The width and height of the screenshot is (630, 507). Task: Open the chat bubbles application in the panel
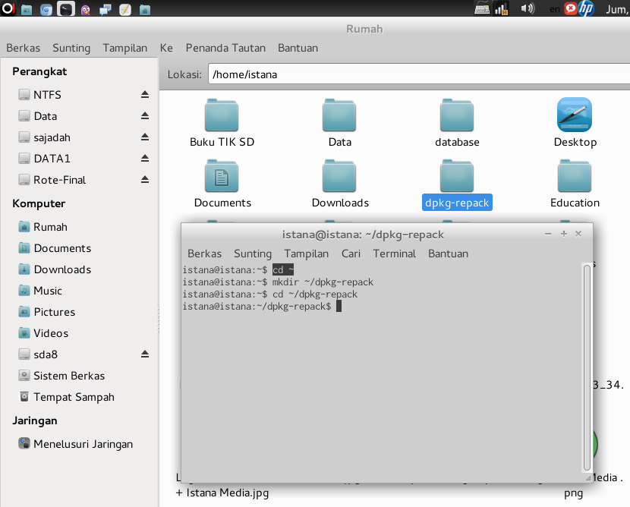tap(106, 9)
